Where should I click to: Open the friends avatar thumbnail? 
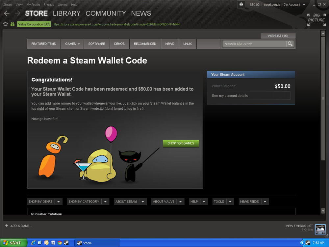pyautogui.click(x=320, y=229)
